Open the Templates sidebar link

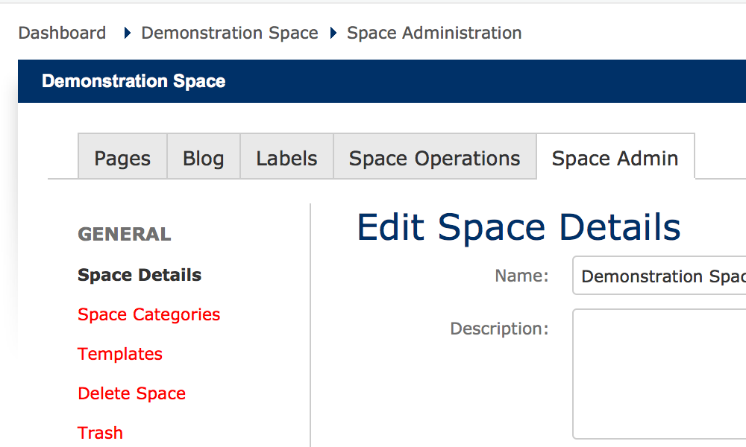click(x=120, y=354)
